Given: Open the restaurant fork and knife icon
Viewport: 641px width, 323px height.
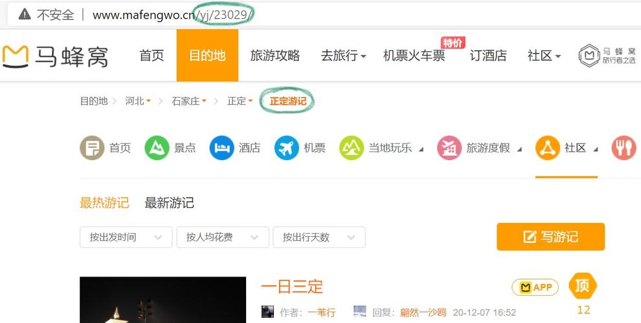Looking at the screenshot, I should (624, 148).
